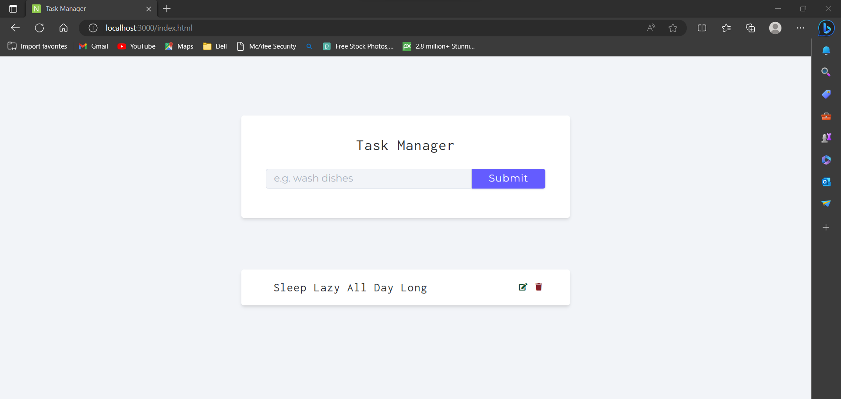Minimize the browser window
The height and width of the screenshot is (399, 841).
pos(778,9)
